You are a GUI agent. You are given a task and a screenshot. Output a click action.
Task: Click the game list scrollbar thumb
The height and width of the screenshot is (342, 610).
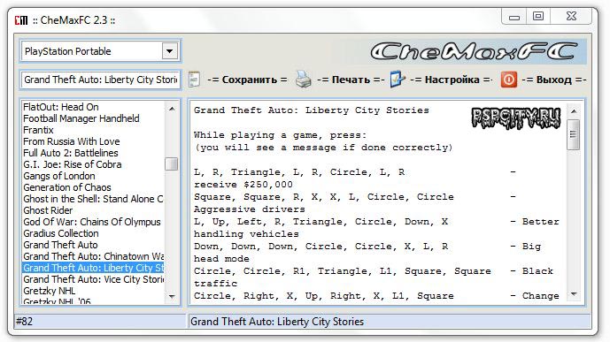[x=172, y=163]
